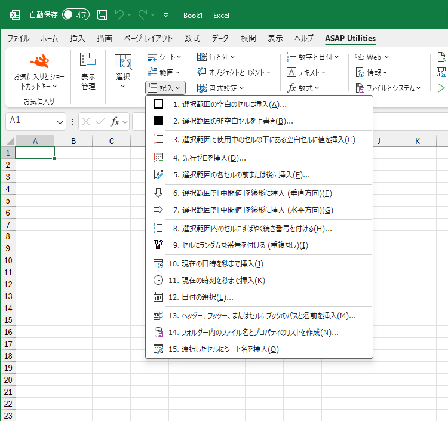Open the 選択 dropdown button
The height and width of the screenshot is (421, 448).
(123, 72)
